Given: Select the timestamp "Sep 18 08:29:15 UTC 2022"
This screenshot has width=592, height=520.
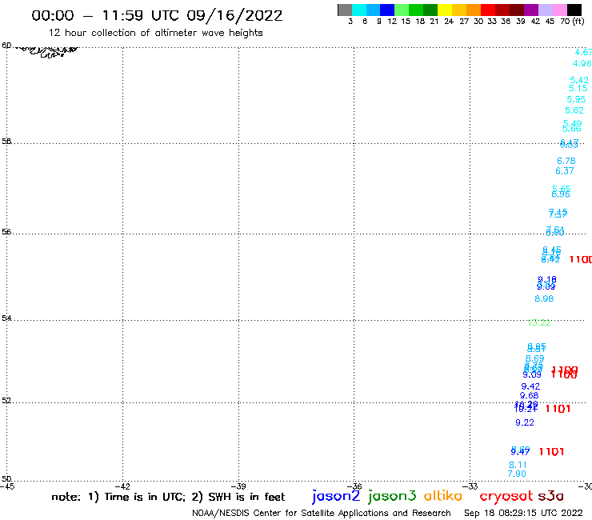Looking at the screenshot, I should click(x=523, y=513).
